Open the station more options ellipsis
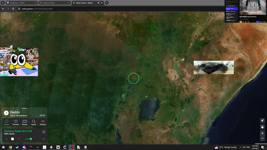267x150 pixels. tap(44, 139)
